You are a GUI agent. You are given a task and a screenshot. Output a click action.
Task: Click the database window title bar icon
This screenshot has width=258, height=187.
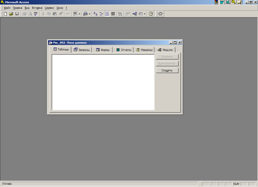[x=50, y=43]
